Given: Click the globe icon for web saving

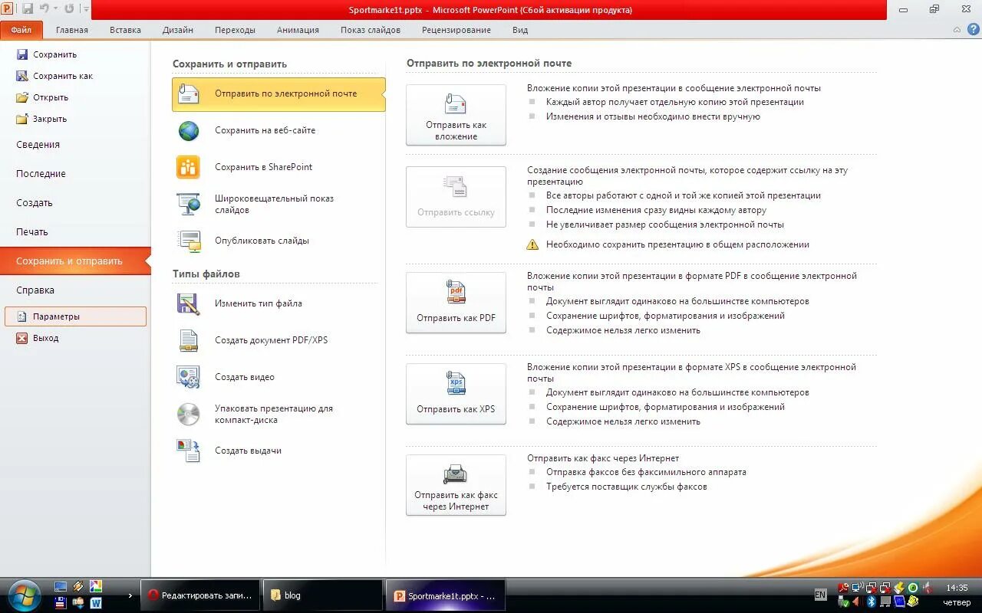Looking at the screenshot, I should pos(189,131).
